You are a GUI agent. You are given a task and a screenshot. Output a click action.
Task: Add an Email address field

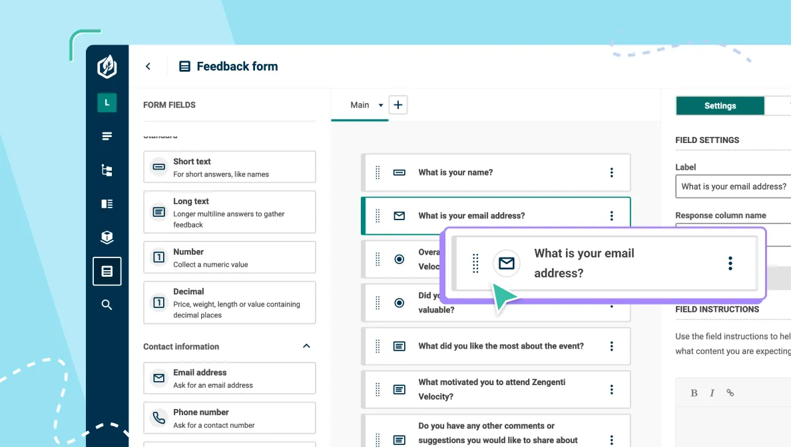(230, 378)
